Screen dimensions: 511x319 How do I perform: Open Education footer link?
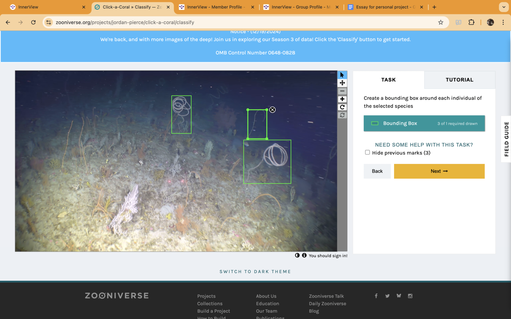[x=267, y=303]
